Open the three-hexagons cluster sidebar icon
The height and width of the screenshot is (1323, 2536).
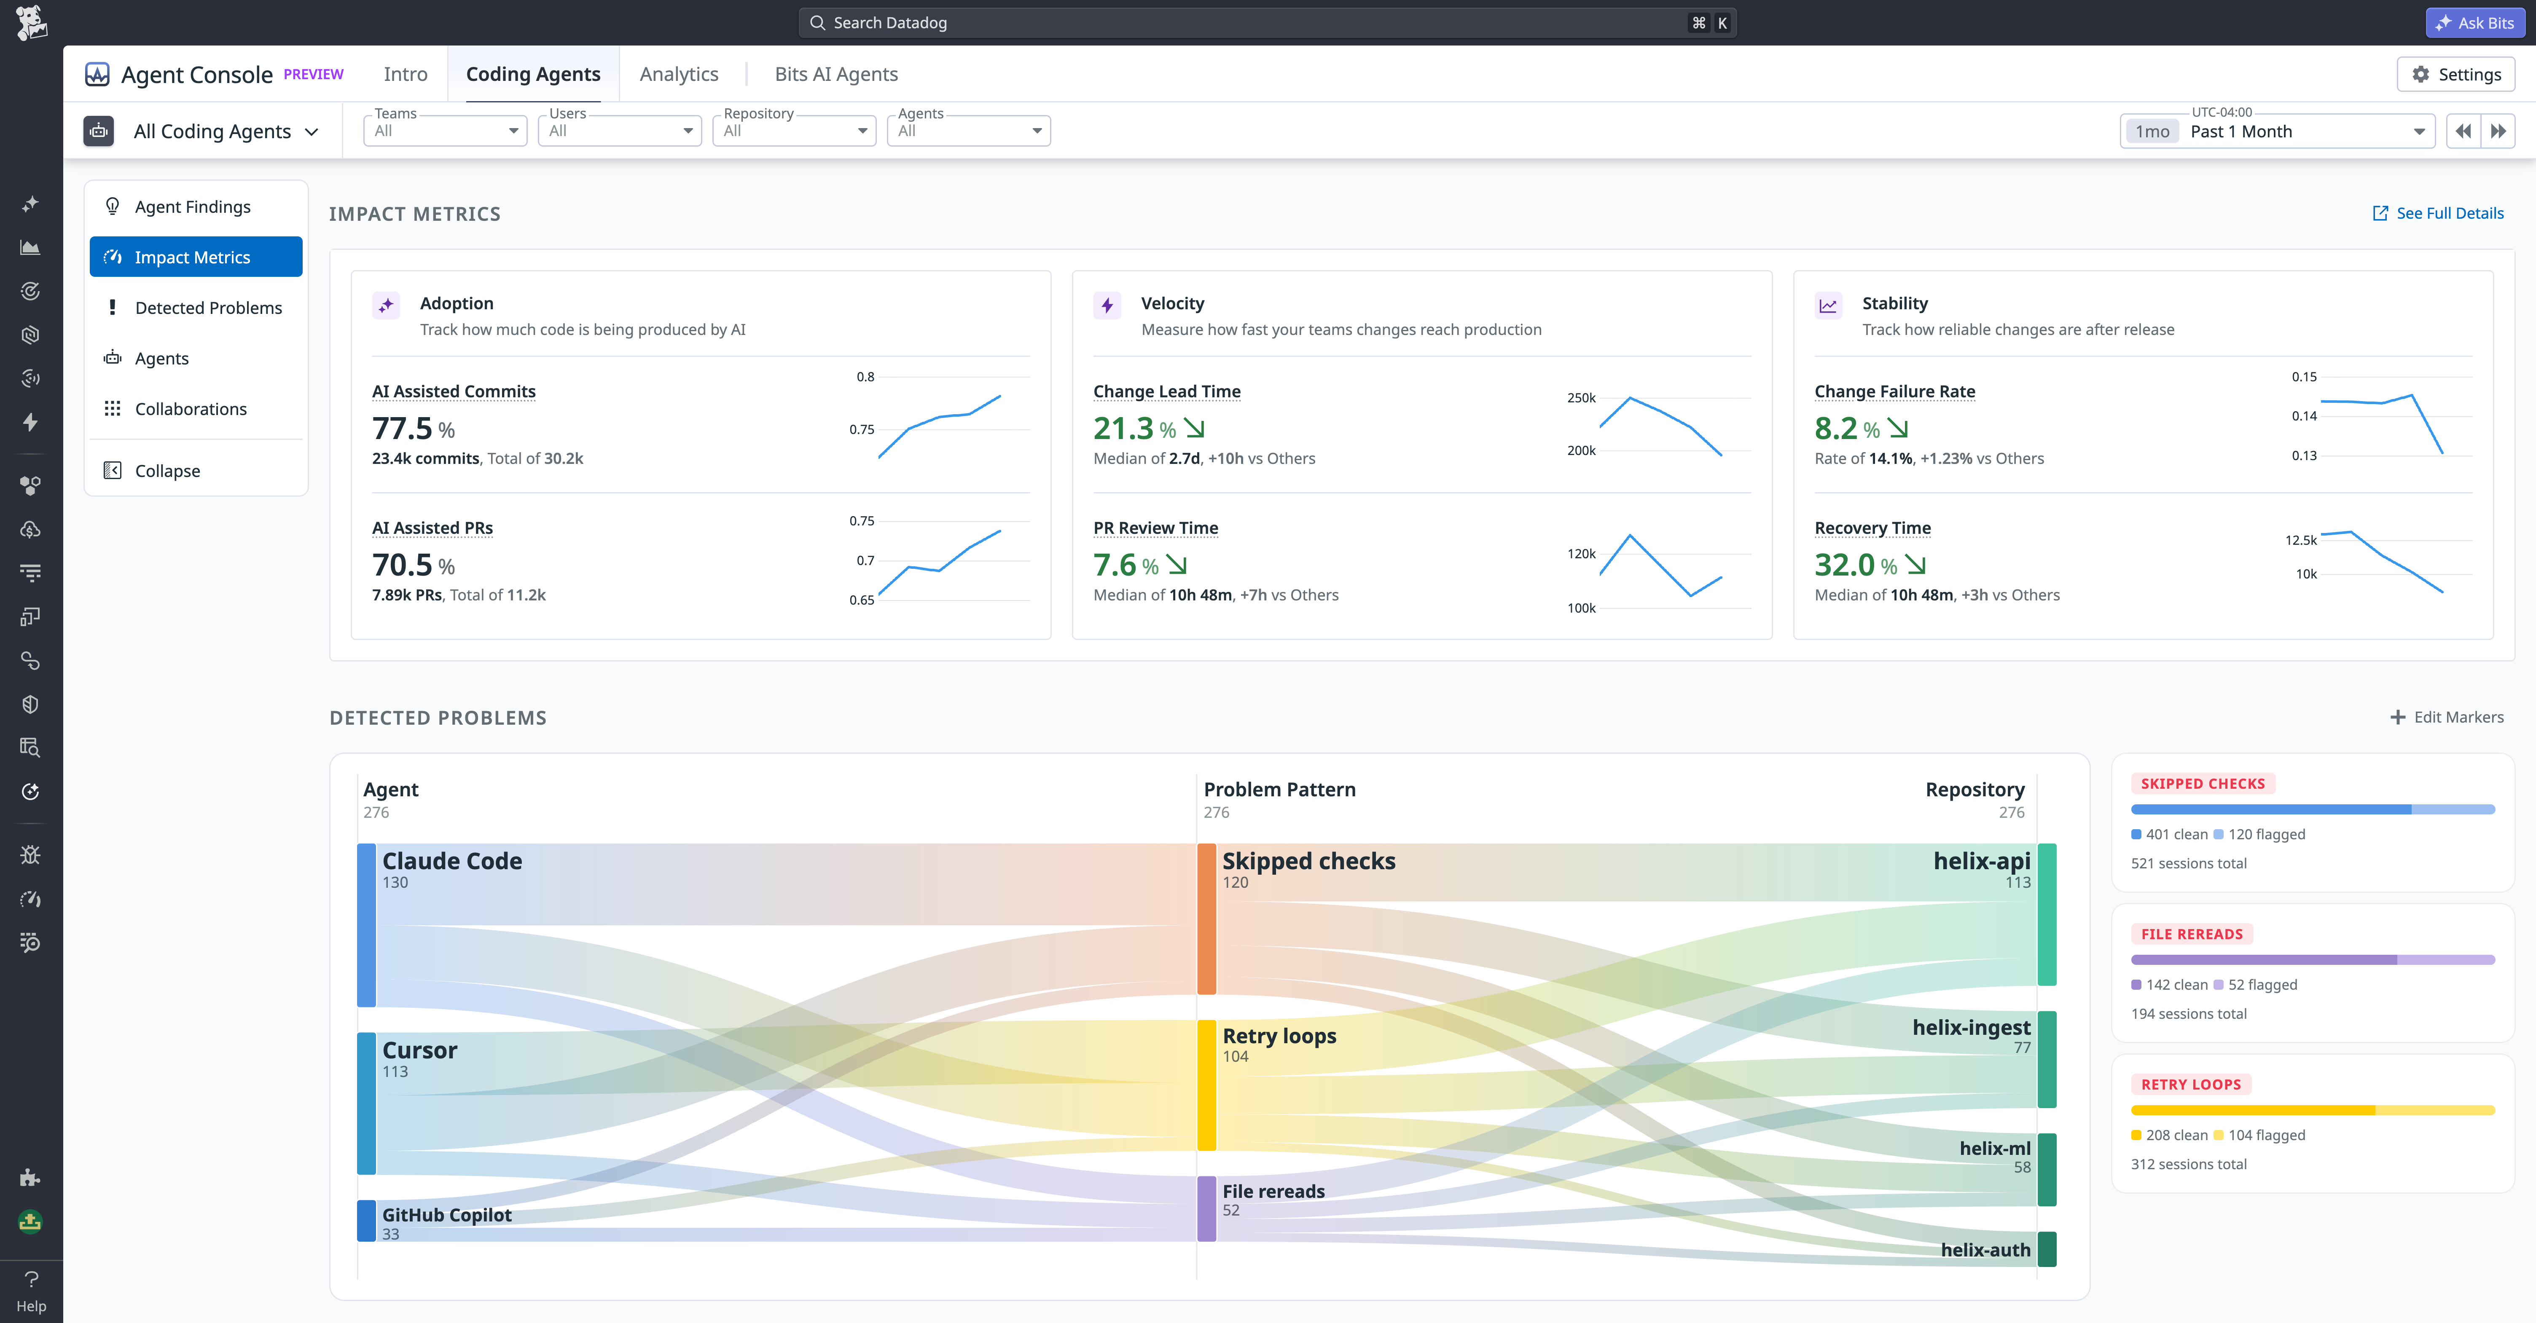pos(30,486)
